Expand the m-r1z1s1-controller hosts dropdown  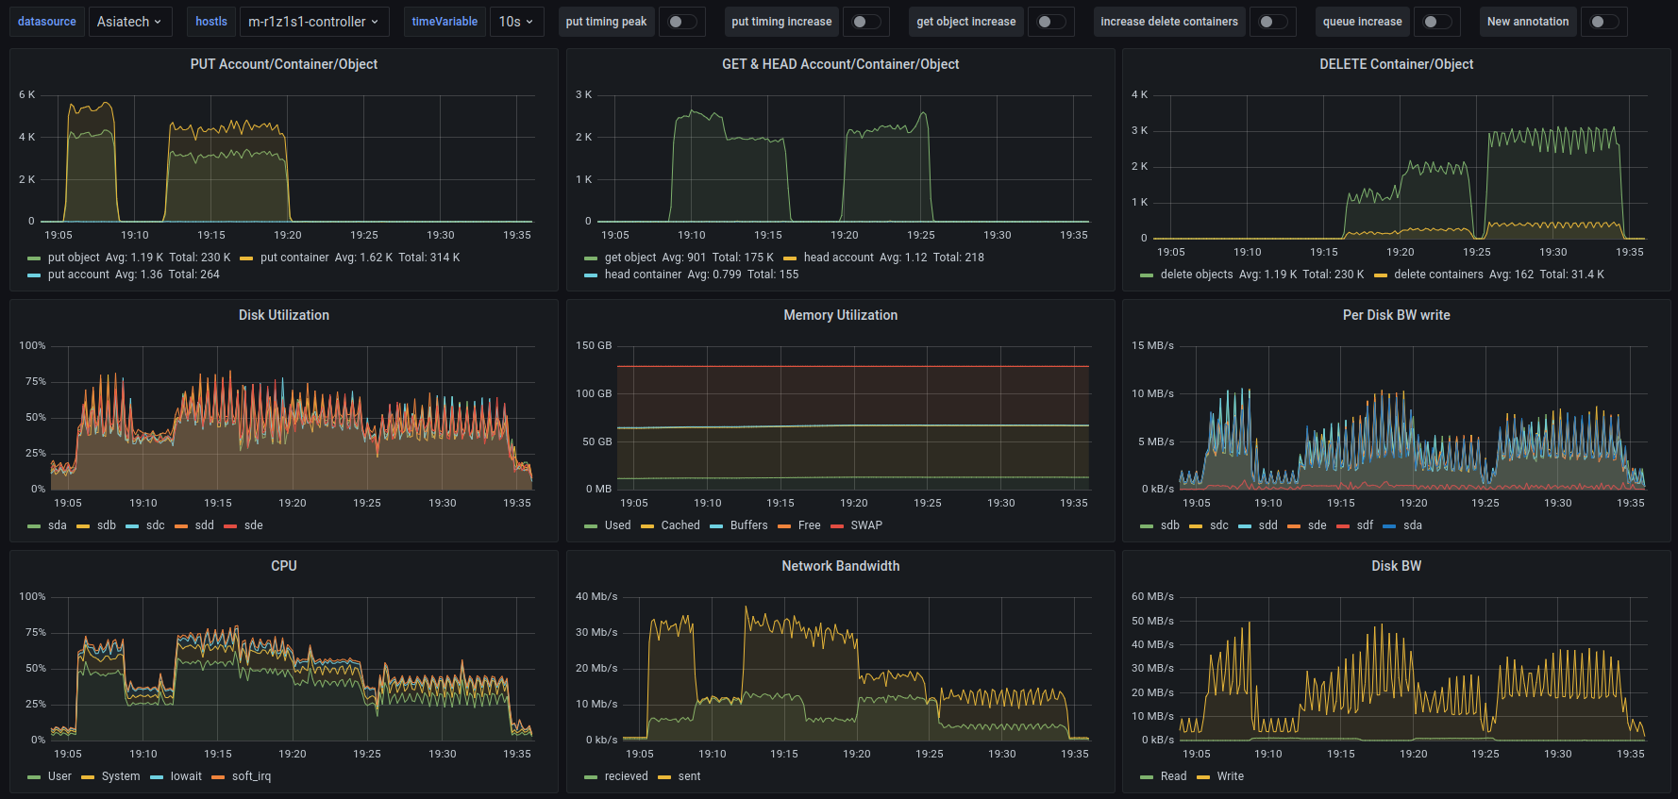click(313, 22)
